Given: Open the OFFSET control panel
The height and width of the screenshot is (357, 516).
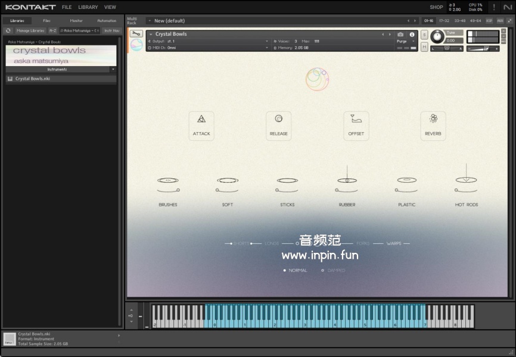Looking at the screenshot, I should pyautogui.click(x=356, y=126).
